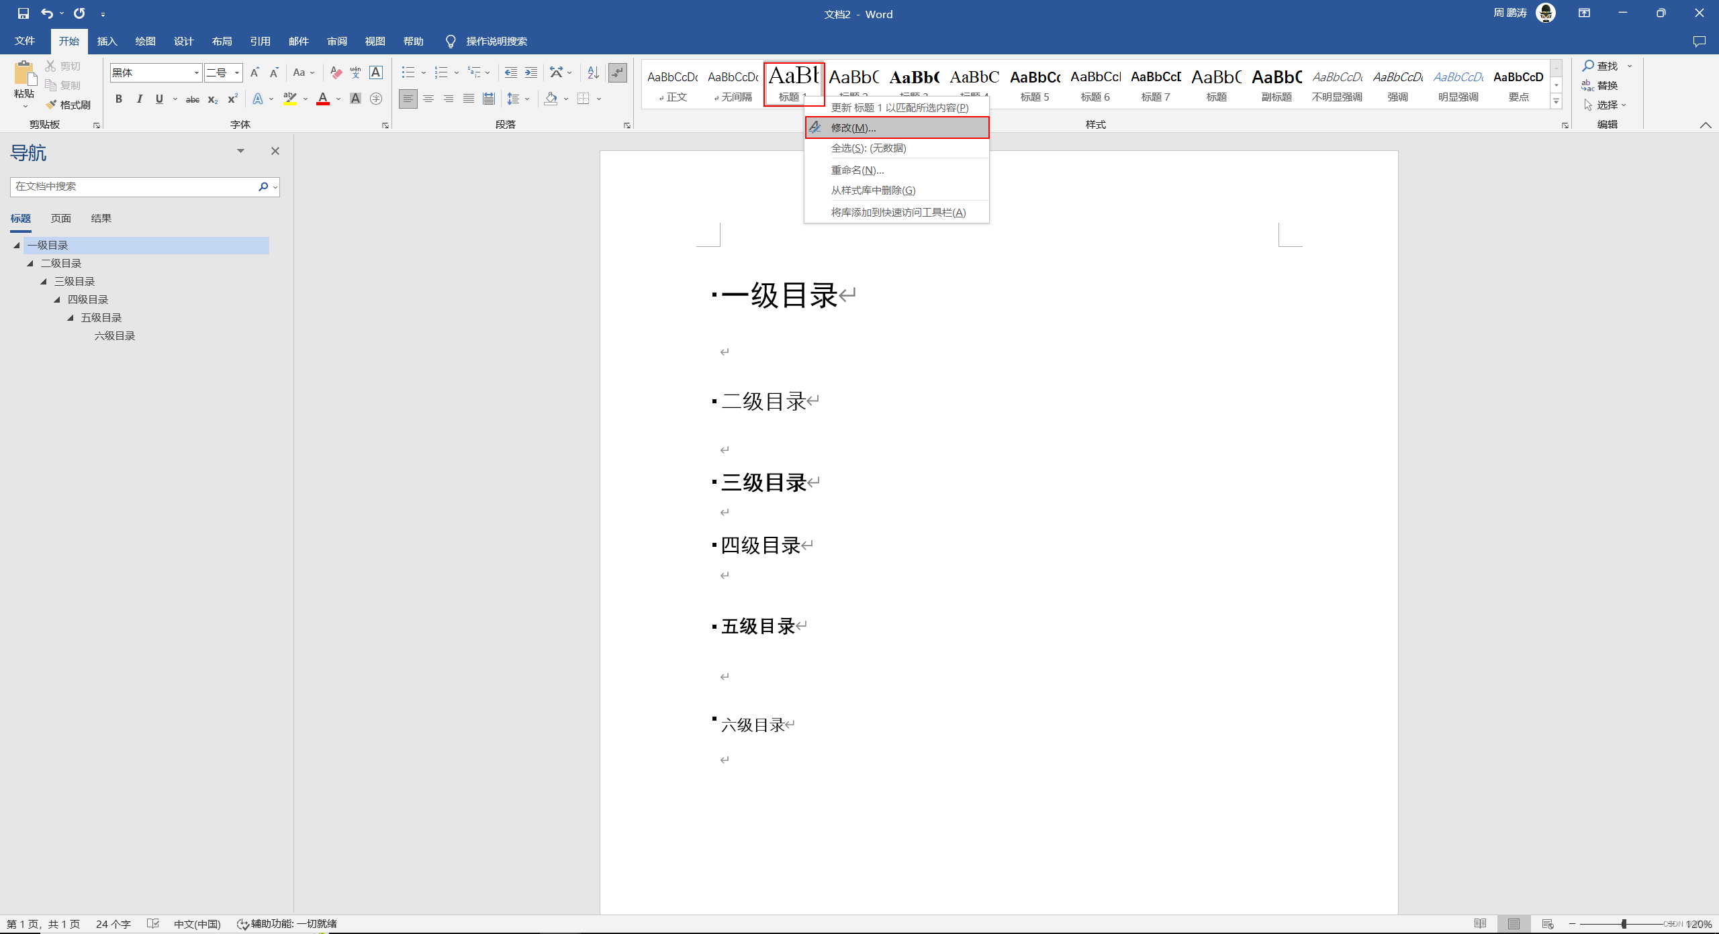
Task: Select 重命名(N)... in the context menu
Action: (x=857, y=170)
